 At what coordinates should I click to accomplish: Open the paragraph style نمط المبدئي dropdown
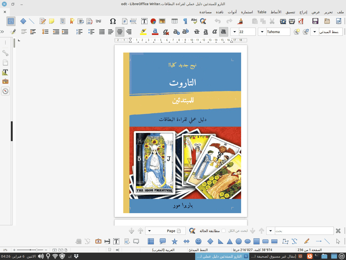[x=315, y=32]
